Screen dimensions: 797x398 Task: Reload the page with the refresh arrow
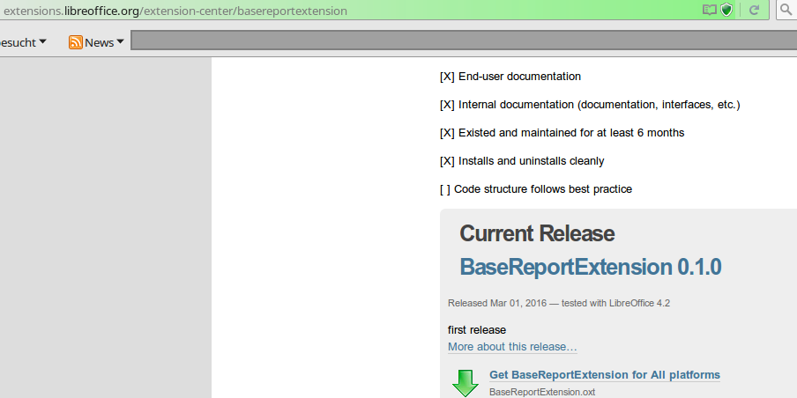point(754,11)
